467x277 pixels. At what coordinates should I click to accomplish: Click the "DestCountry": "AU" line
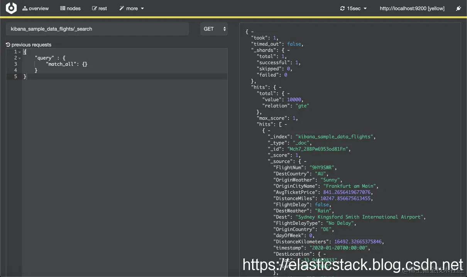tap(301, 174)
